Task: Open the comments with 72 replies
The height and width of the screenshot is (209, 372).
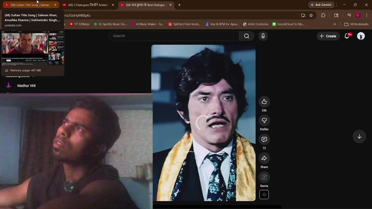Action: point(264,139)
